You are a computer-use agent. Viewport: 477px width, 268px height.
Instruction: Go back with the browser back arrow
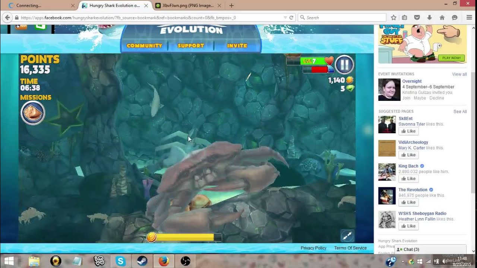pos(7,17)
